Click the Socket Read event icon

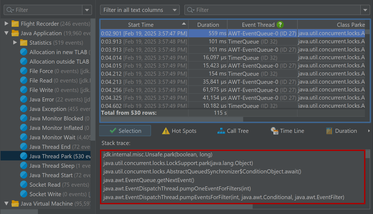pos(24,185)
